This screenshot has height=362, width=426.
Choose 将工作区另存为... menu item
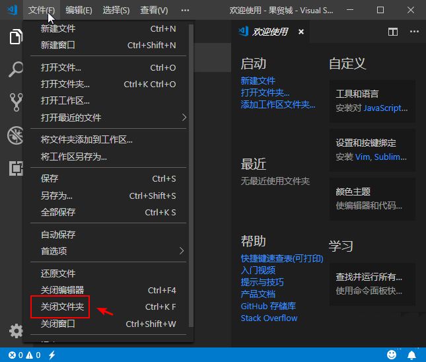point(108,157)
